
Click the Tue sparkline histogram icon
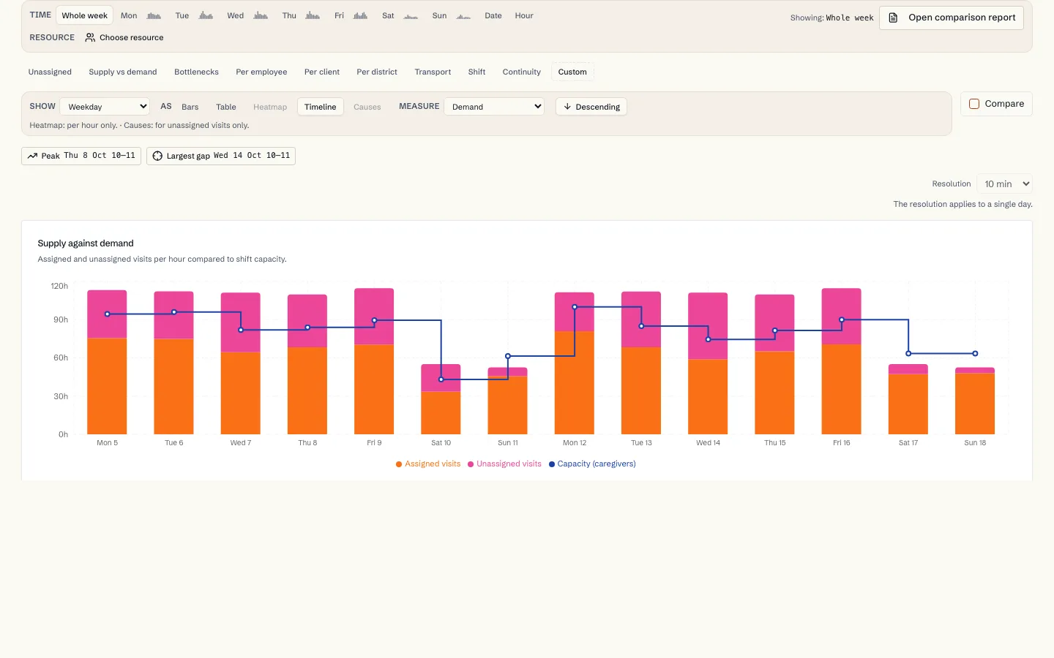point(206,15)
